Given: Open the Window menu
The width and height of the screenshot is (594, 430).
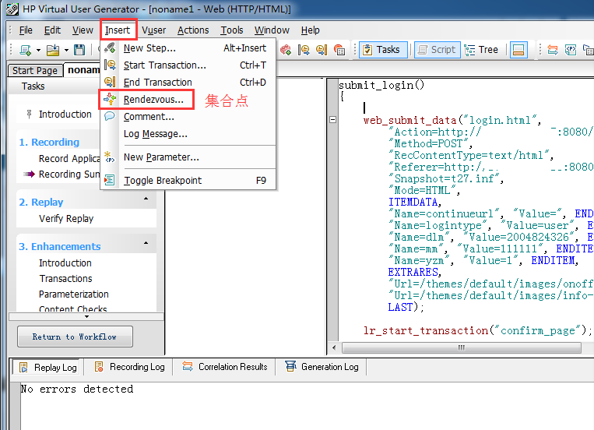Looking at the screenshot, I should coord(272,30).
